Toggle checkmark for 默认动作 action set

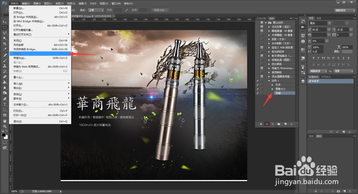point(257,23)
